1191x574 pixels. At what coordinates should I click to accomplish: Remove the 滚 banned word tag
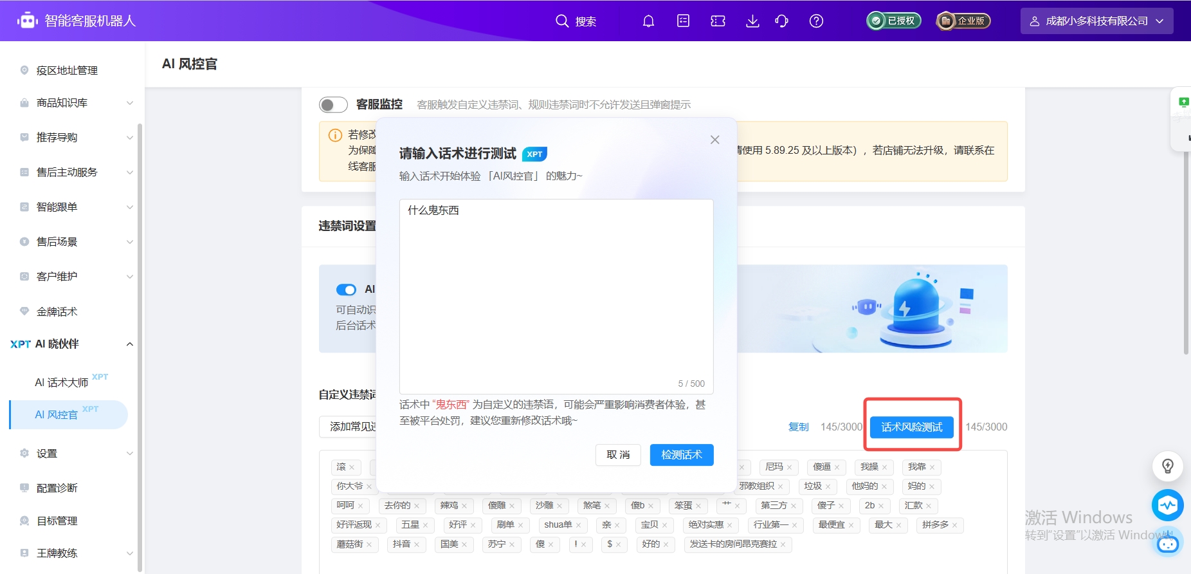point(352,467)
